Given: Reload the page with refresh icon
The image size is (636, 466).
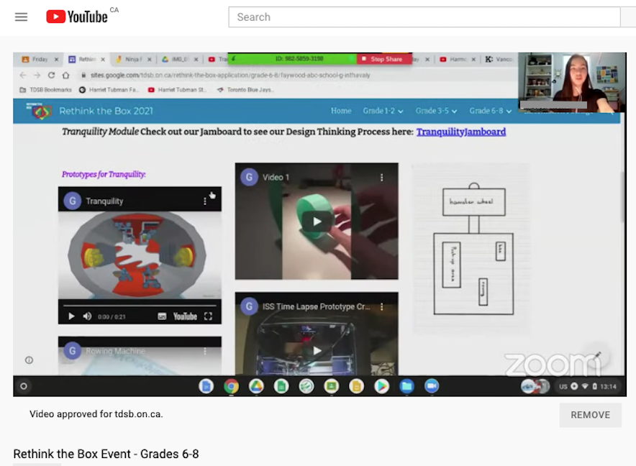Looking at the screenshot, I should 51,75.
